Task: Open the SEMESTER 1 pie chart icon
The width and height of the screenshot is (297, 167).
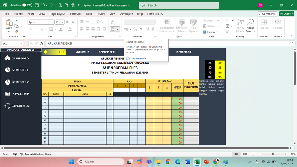Action: (x=7, y=70)
